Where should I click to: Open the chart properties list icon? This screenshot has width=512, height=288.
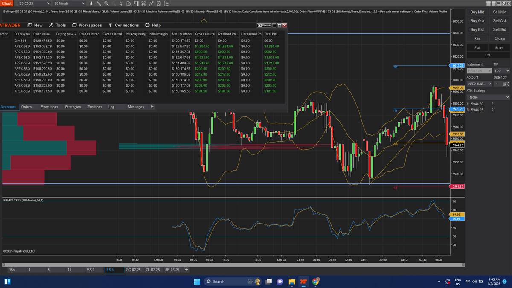coord(166,3)
